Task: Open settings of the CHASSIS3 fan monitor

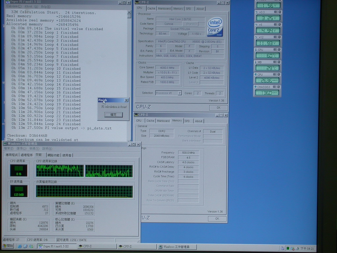Action: click(275, 87)
